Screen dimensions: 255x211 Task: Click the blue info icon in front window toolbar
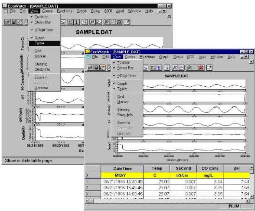pos(159,68)
